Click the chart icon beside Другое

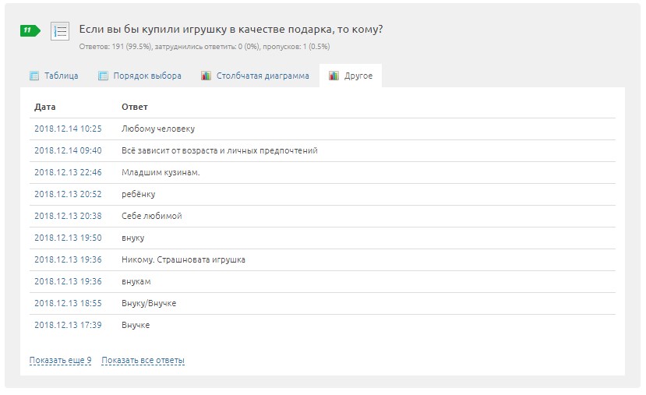(x=334, y=76)
